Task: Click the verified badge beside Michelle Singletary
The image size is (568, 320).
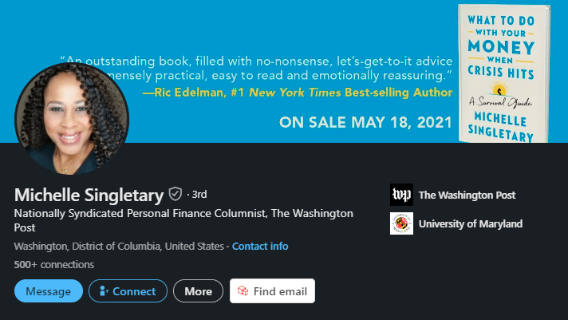Action: [176, 194]
